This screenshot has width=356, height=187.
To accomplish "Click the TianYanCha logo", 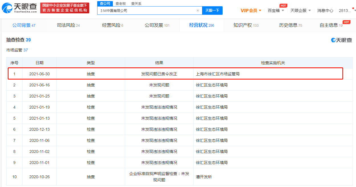I will pos(19,8).
